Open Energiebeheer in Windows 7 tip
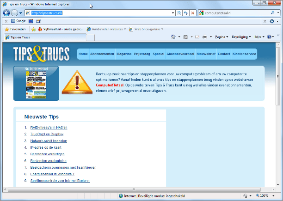Screen dimensions: 283x201 tap(52, 174)
